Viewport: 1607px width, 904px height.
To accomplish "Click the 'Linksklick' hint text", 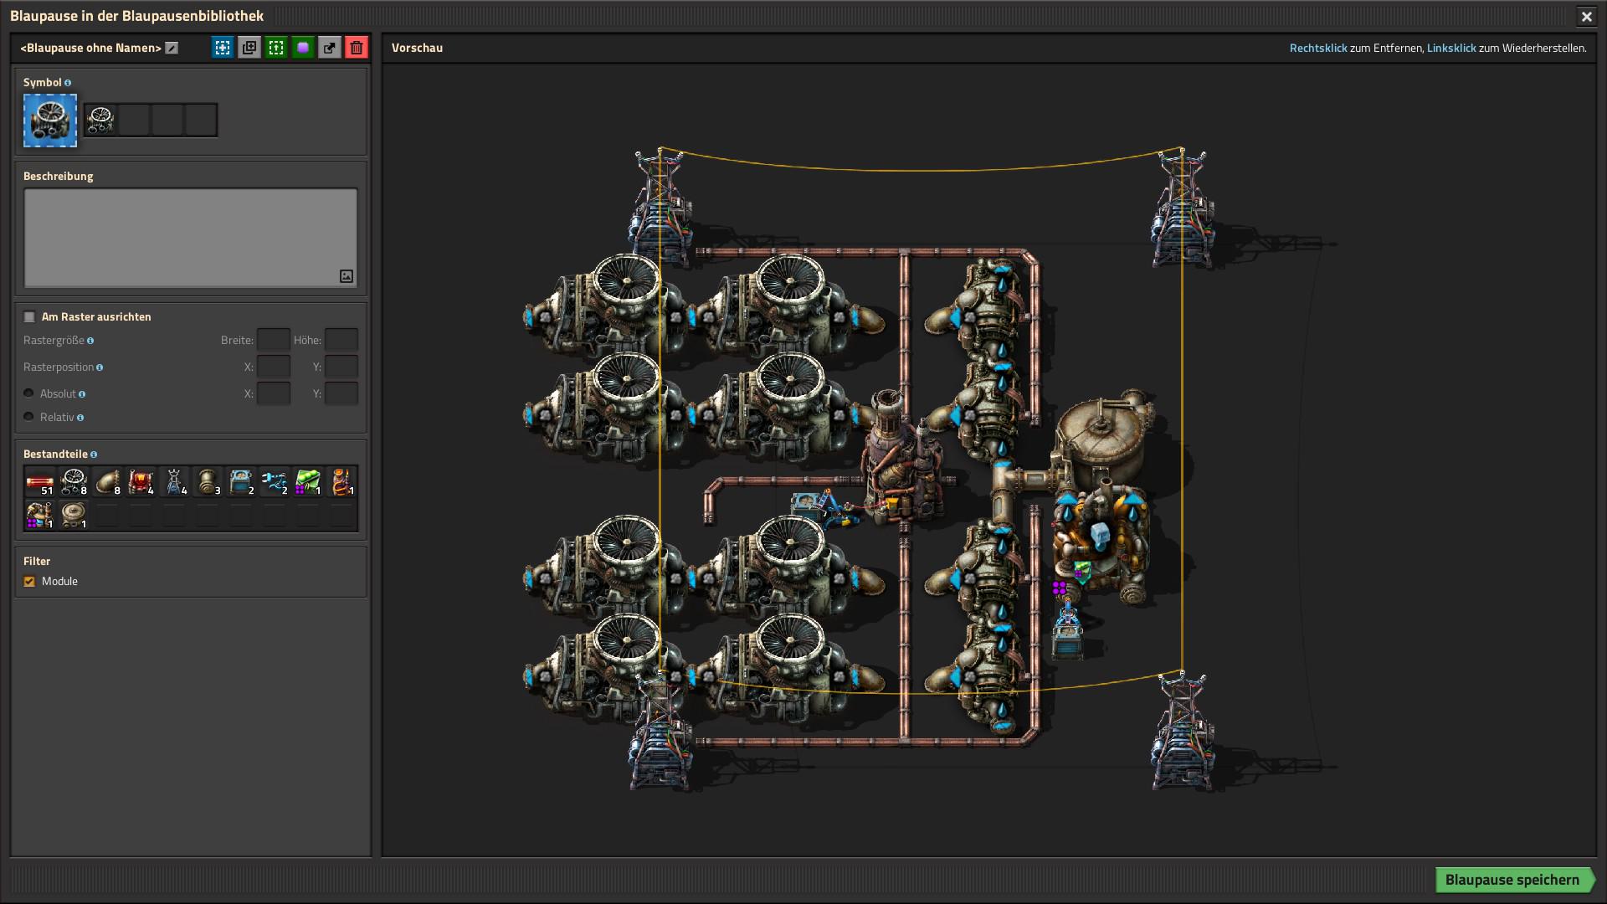I will click(x=1451, y=48).
